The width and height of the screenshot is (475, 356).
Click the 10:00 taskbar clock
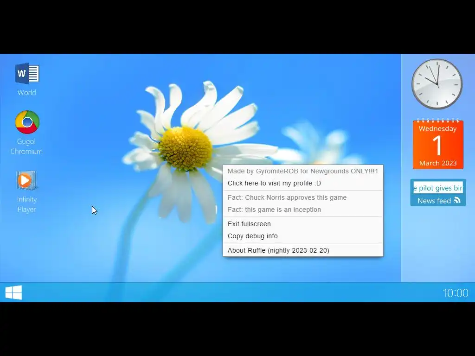coord(456,293)
